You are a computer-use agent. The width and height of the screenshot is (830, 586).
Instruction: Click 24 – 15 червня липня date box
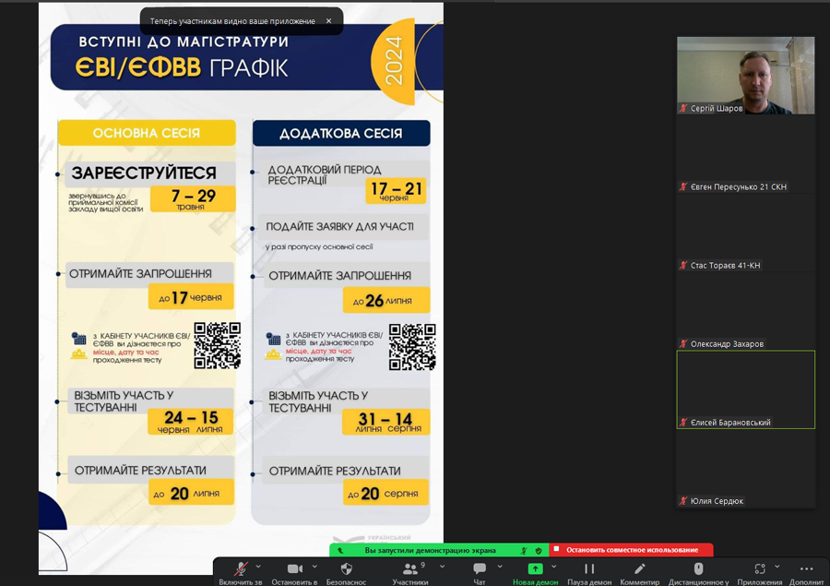tap(191, 421)
